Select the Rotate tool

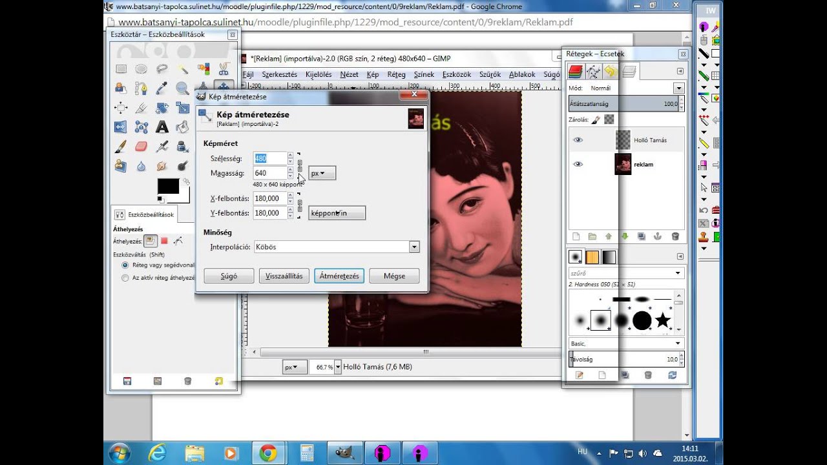tap(162, 108)
